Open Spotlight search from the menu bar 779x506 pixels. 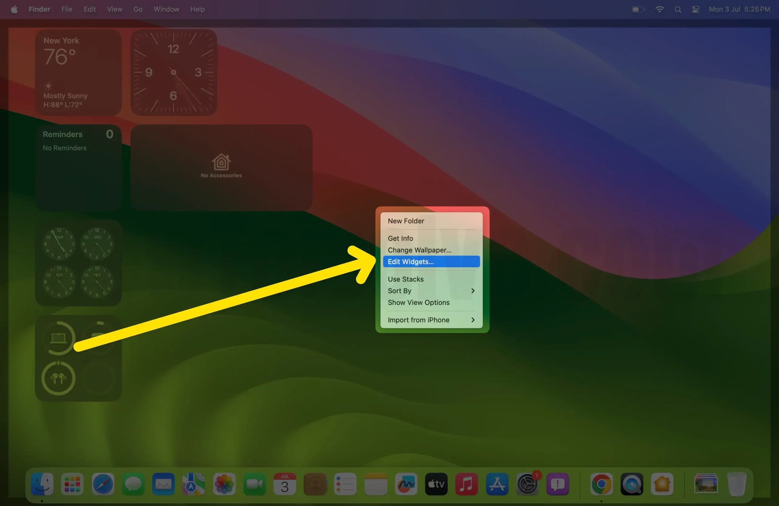(678, 9)
